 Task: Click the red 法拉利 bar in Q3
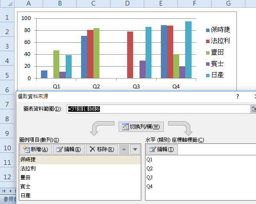tap(130, 55)
